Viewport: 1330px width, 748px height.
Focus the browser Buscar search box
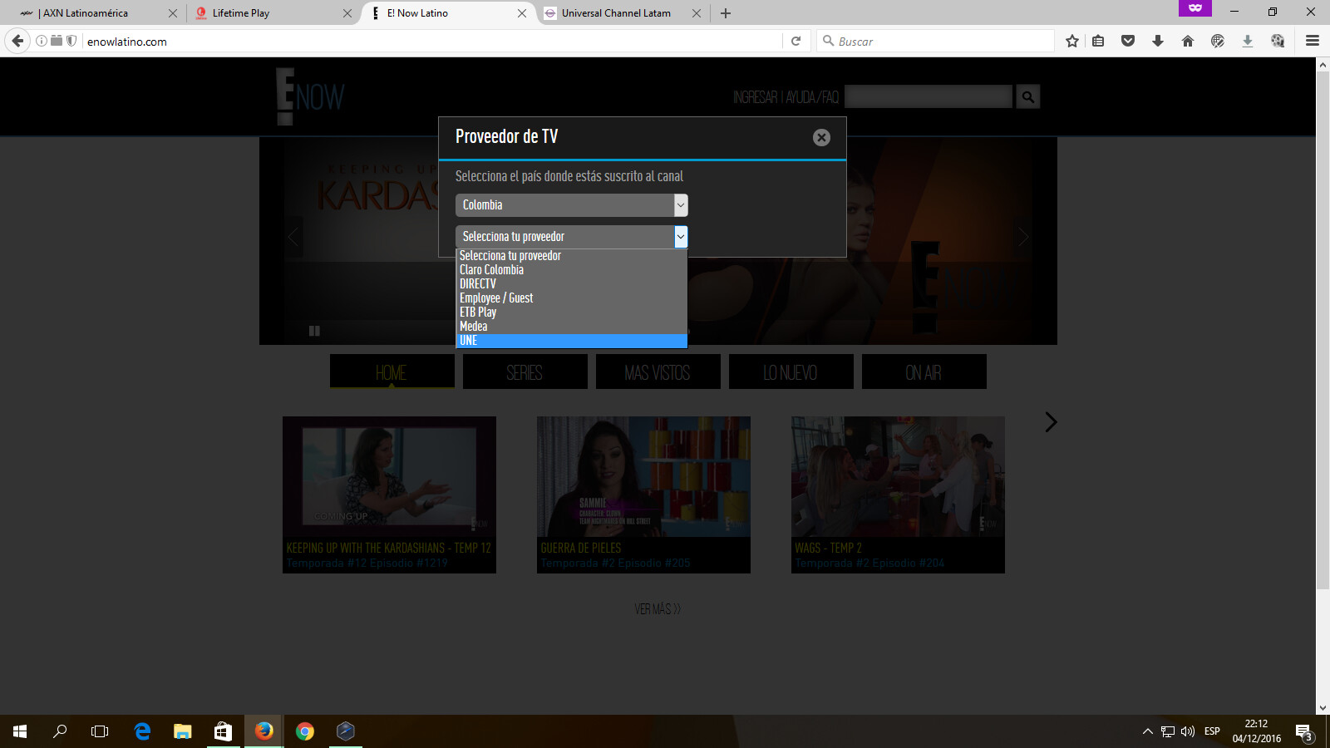(935, 41)
